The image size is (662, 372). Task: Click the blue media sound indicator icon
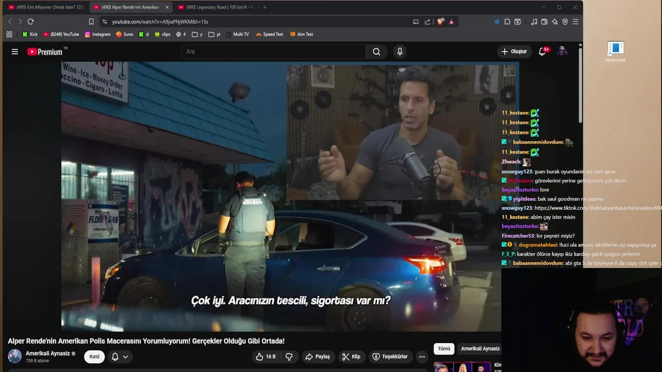496,22
